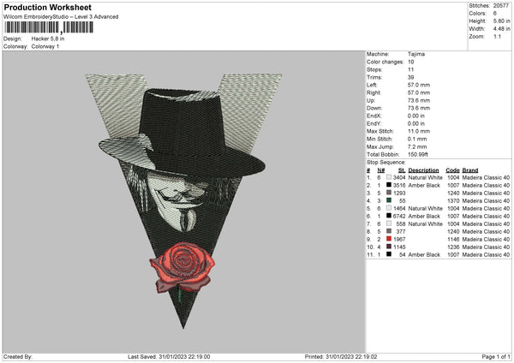
Task: Click the green swatch in stop row 4
Action: (389, 200)
